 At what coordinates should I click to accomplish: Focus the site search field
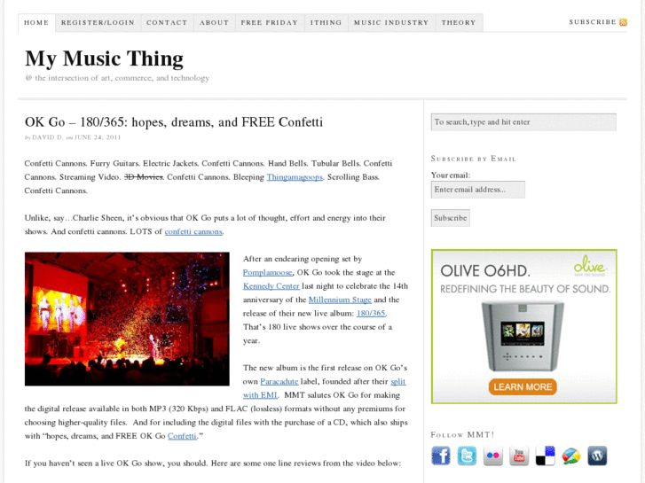523,122
